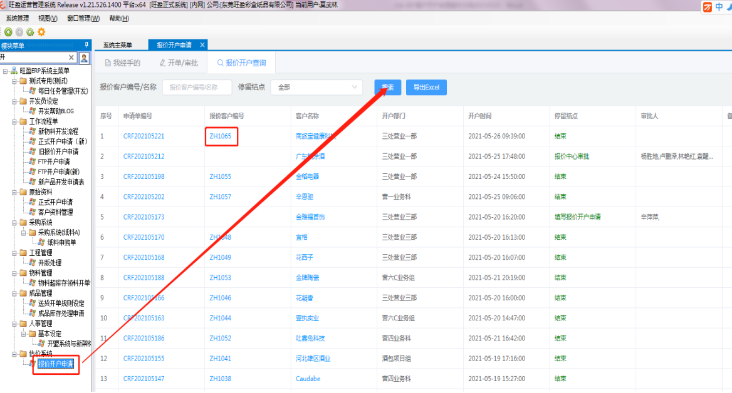Click the pin icon on 模块菜单 panel
Viewport: 732px width, 393px height.
tap(86, 45)
